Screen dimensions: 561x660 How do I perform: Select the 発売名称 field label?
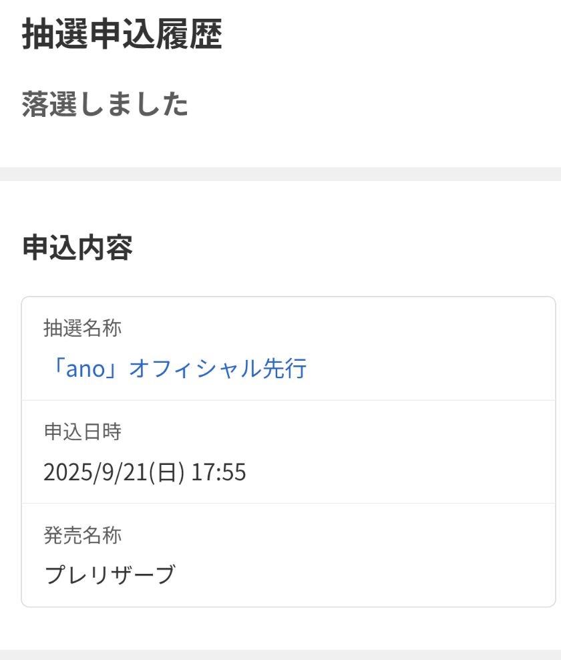82,535
